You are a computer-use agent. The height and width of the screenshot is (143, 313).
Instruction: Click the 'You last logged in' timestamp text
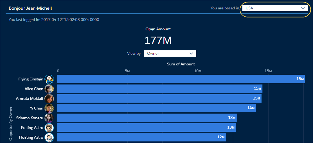54,20
